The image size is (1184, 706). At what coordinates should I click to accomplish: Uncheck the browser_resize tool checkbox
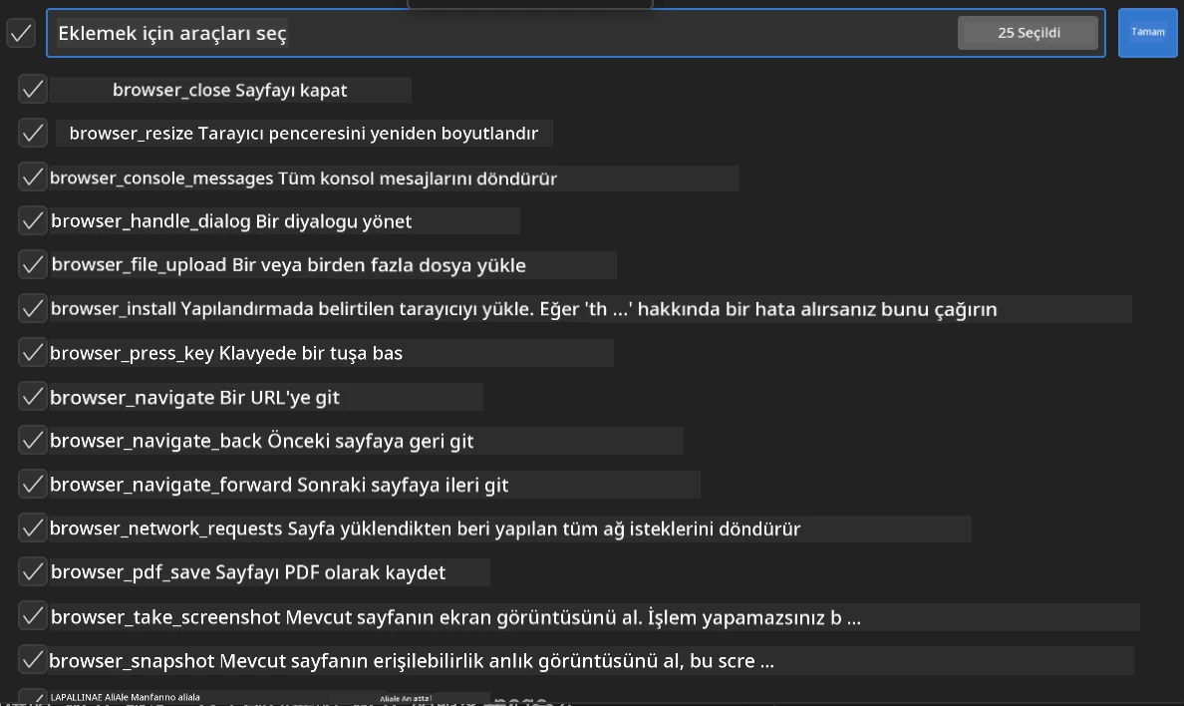[x=33, y=133]
